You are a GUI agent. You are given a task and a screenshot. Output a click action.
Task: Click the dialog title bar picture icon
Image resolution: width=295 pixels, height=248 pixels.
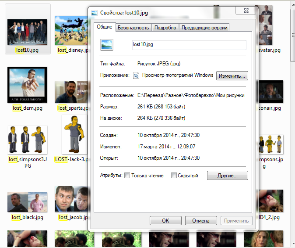[94, 13]
